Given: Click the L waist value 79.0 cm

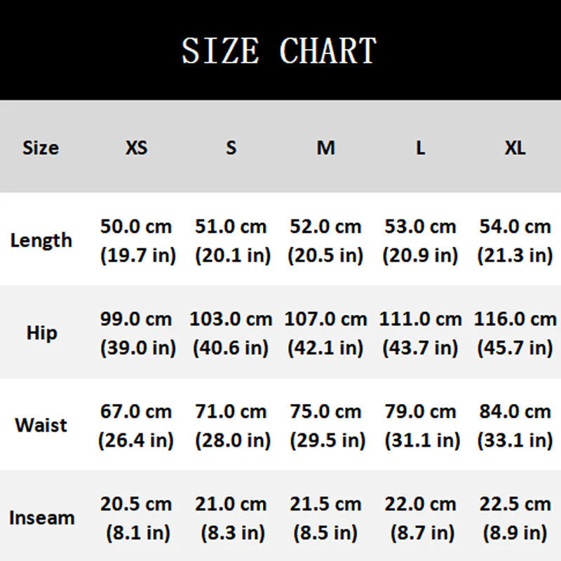Looking at the screenshot, I should pyautogui.click(x=420, y=412).
